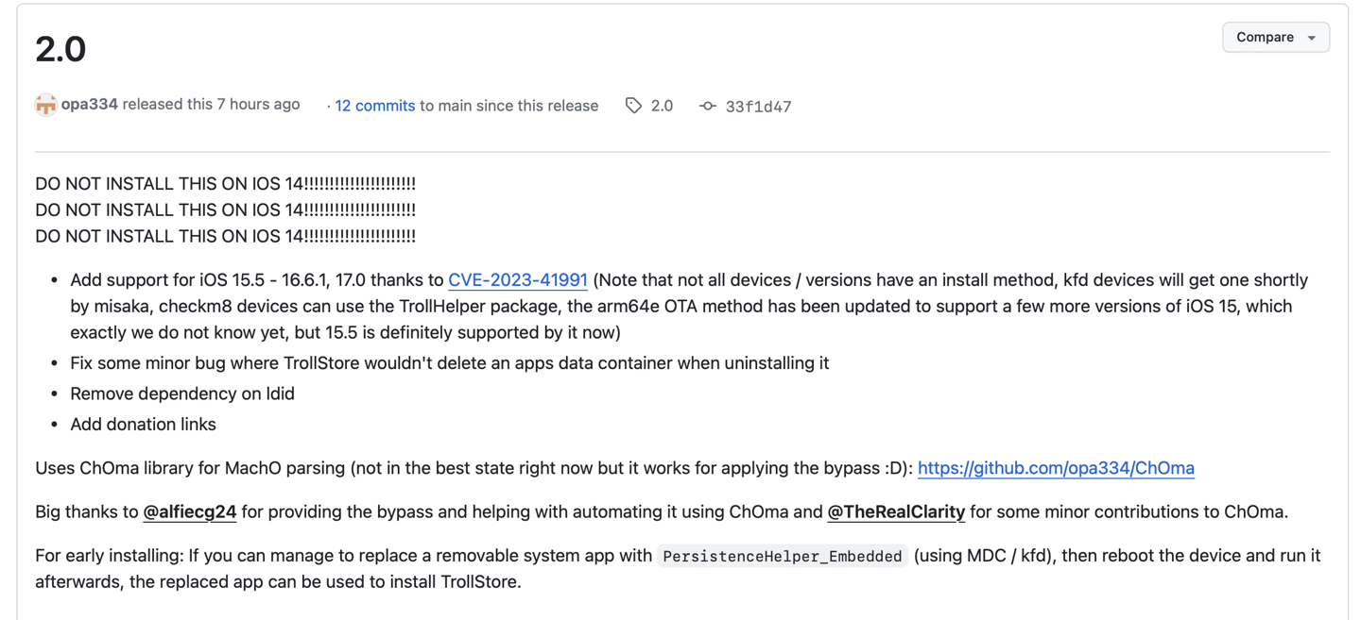Screen dimensions: 1361x620
Task: Click the '7 hours ago' timestamp
Action: click(258, 105)
